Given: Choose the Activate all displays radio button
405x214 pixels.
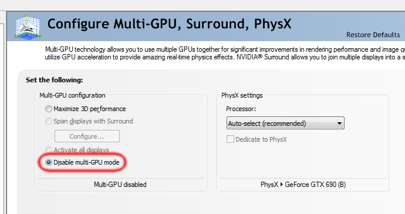Looking at the screenshot, I should (49, 150).
